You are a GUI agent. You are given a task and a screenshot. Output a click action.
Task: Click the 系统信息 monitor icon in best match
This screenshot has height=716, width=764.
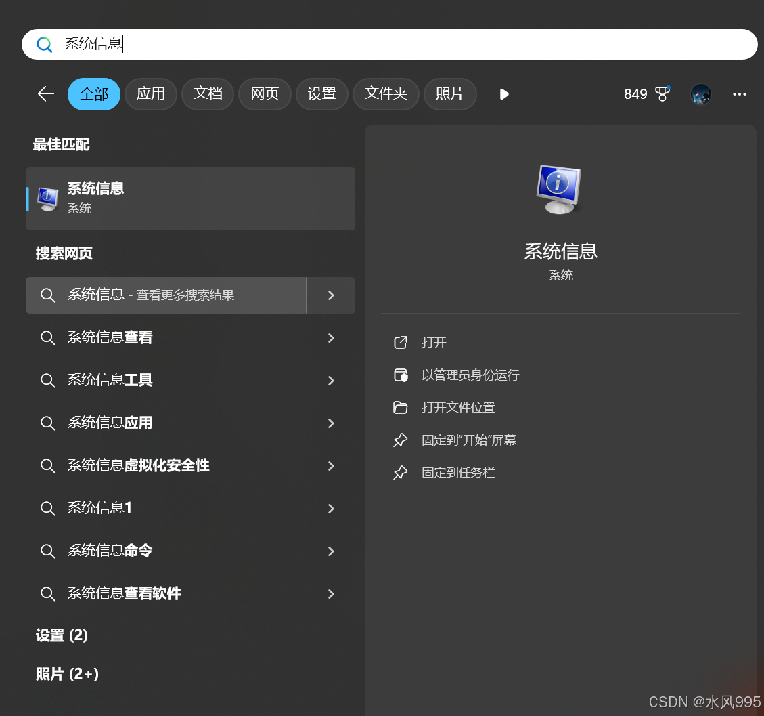click(48, 199)
